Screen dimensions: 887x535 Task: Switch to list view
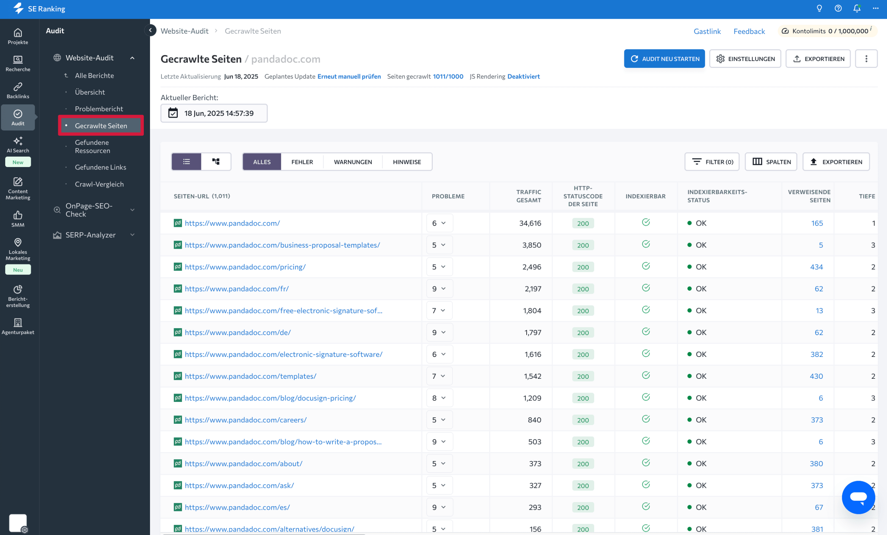point(186,162)
